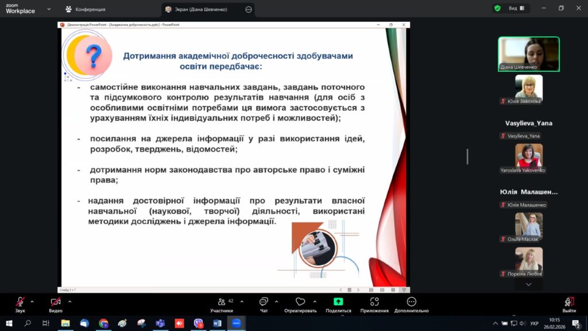
Task: Open the Вид view layout menu
Action: click(516, 9)
